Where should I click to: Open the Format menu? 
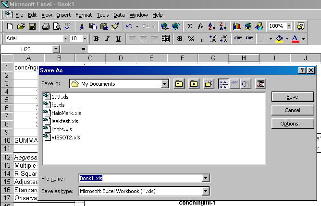coord(84,15)
